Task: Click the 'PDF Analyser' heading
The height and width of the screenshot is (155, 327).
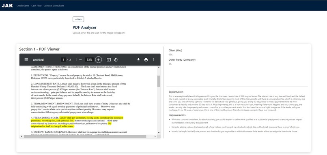Action: [x=84, y=27]
